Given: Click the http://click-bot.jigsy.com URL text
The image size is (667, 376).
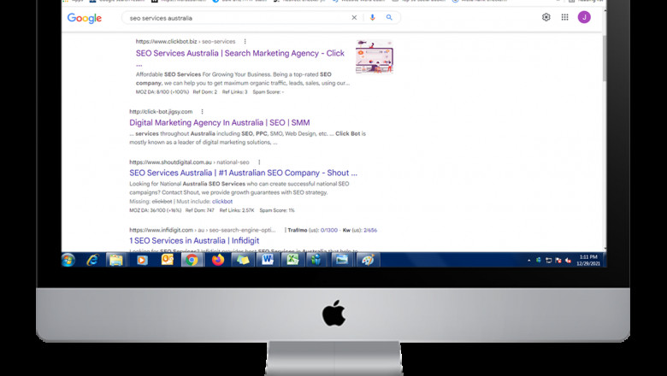Looking at the screenshot, I should click(161, 111).
